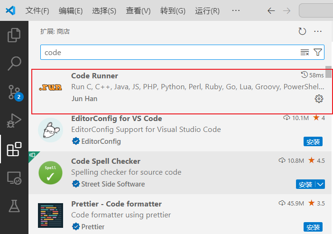Click Code Spell Checker 4.5 star rating
This screenshot has height=234, width=333.
(x=316, y=160)
